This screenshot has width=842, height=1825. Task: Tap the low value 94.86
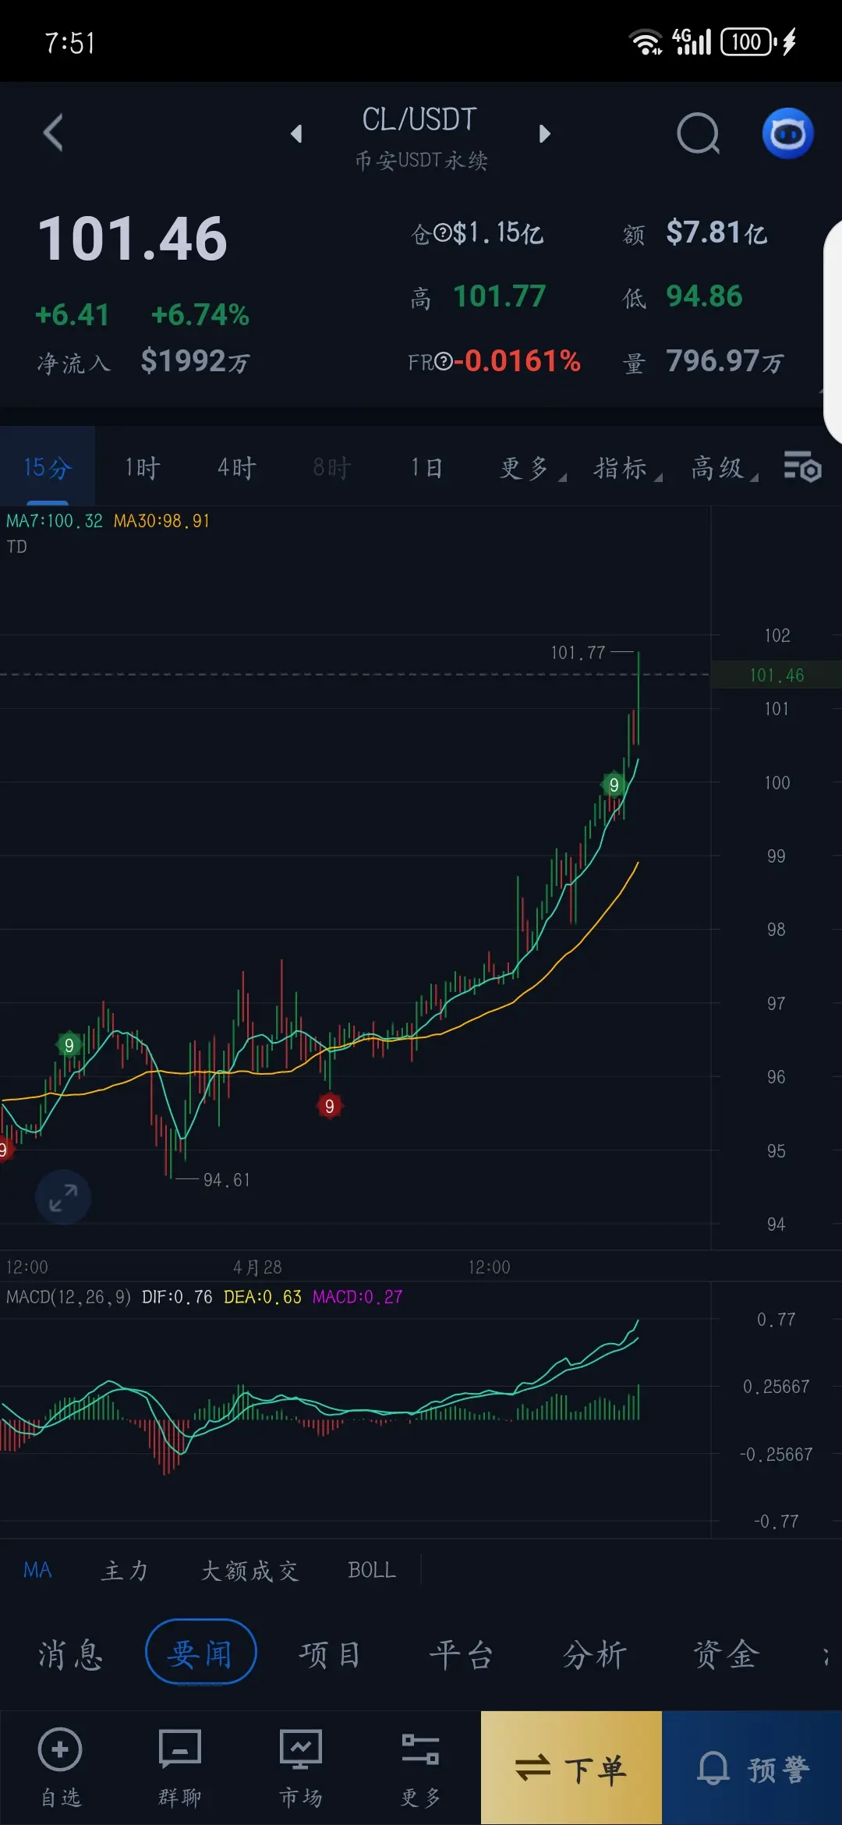pyautogui.click(x=704, y=296)
